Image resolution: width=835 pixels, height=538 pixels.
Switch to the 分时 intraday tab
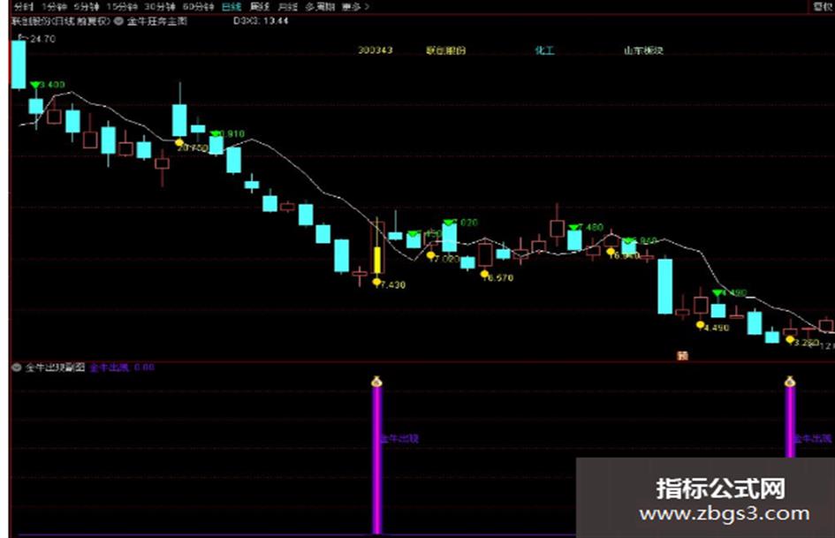pos(23,7)
